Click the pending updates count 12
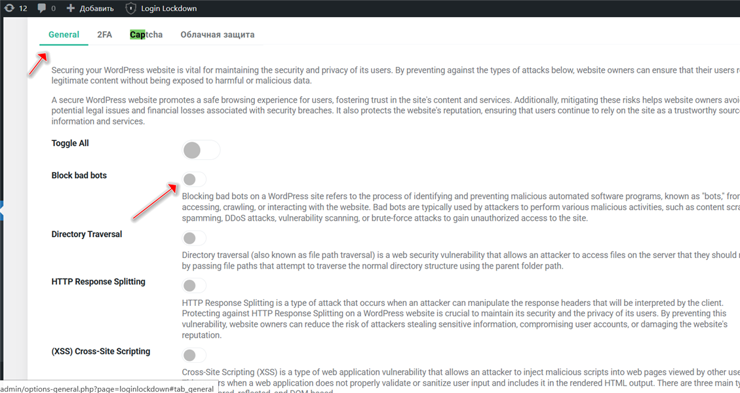This screenshot has height=393, width=740. [x=23, y=9]
